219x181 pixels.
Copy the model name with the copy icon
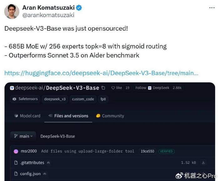click(x=103, y=88)
